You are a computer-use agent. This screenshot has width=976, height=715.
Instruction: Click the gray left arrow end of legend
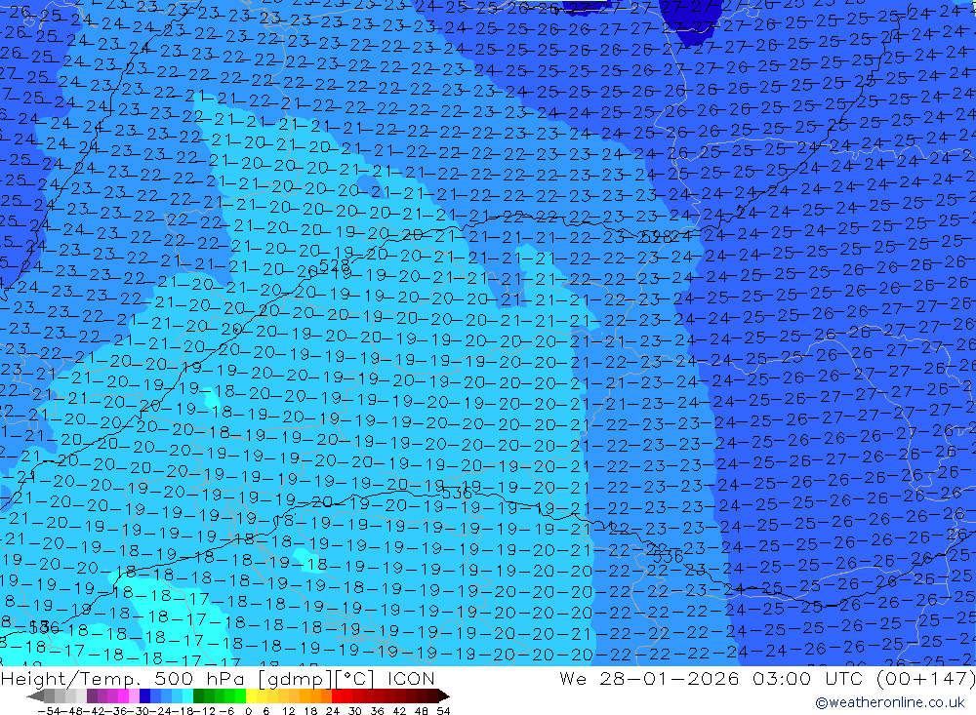tap(35, 695)
